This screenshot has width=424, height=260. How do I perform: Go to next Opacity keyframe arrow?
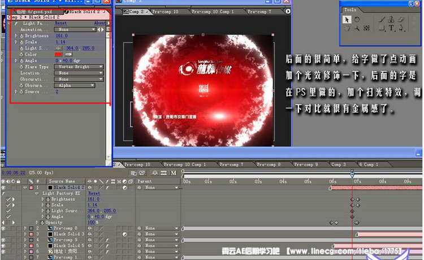click(x=13, y=223)
